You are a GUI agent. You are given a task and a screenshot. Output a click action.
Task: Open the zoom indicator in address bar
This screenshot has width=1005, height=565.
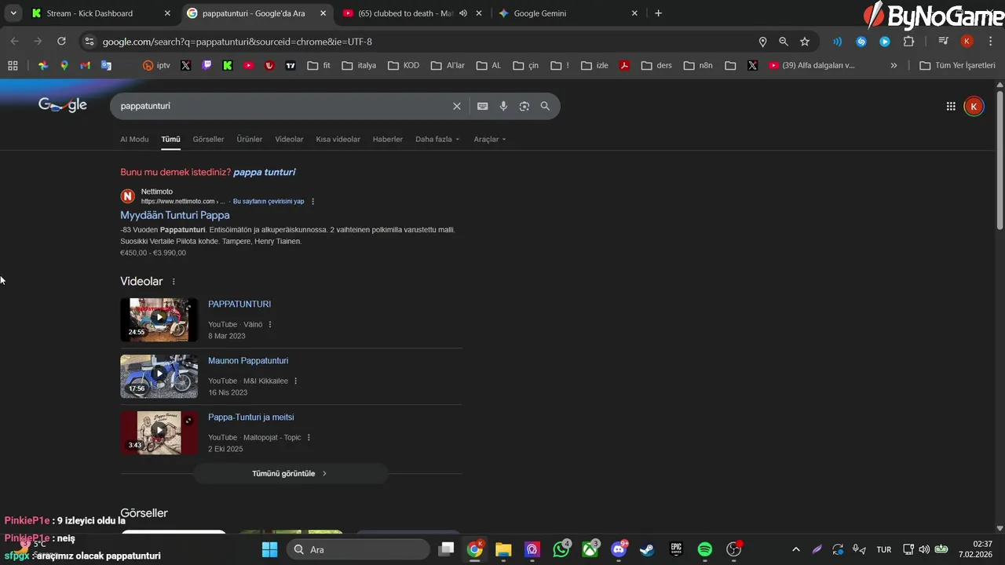784,42
